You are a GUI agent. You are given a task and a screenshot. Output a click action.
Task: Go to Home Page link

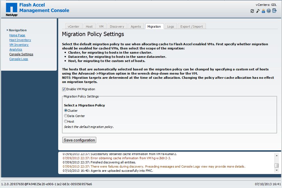[x=17, y=35]
